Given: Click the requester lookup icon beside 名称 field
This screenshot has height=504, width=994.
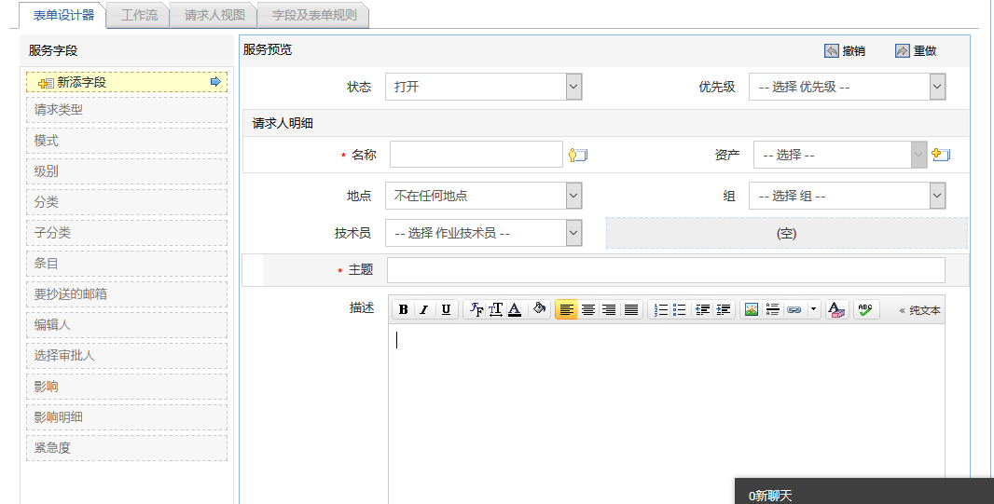Looking at the screenshot, I should [x=577, y=156].
